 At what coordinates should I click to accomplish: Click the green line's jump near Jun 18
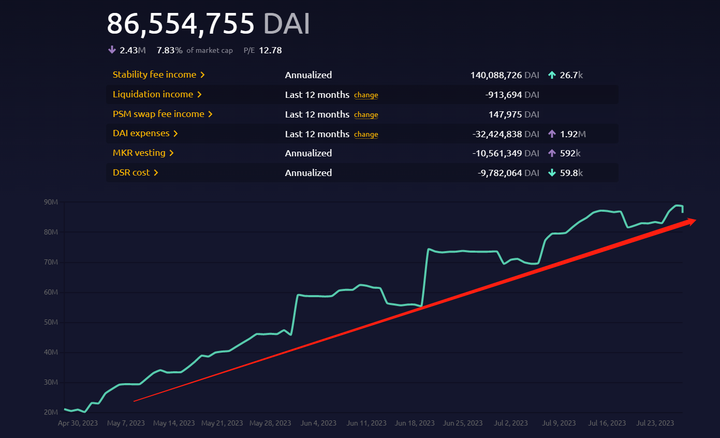pos(425,277)
